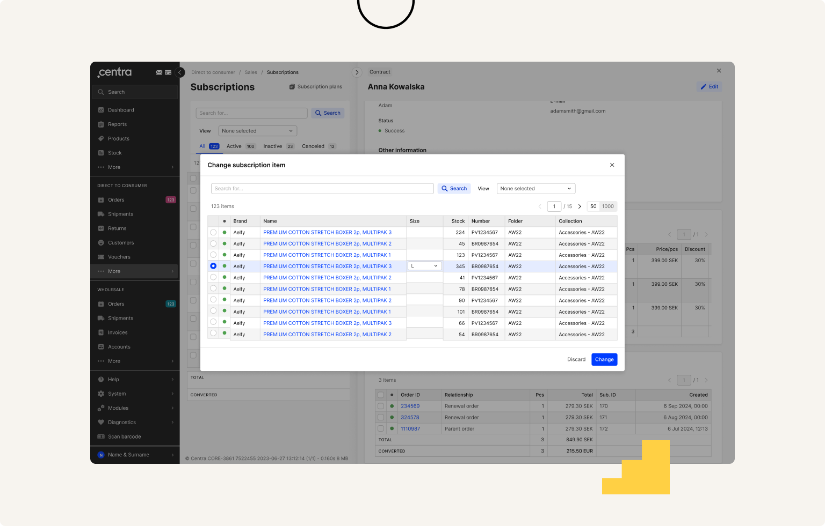Select the radio button for row with stock 45

[213, 243]
